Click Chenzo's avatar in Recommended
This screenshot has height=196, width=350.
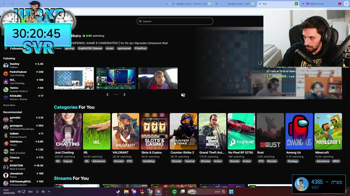pos(6,159)
